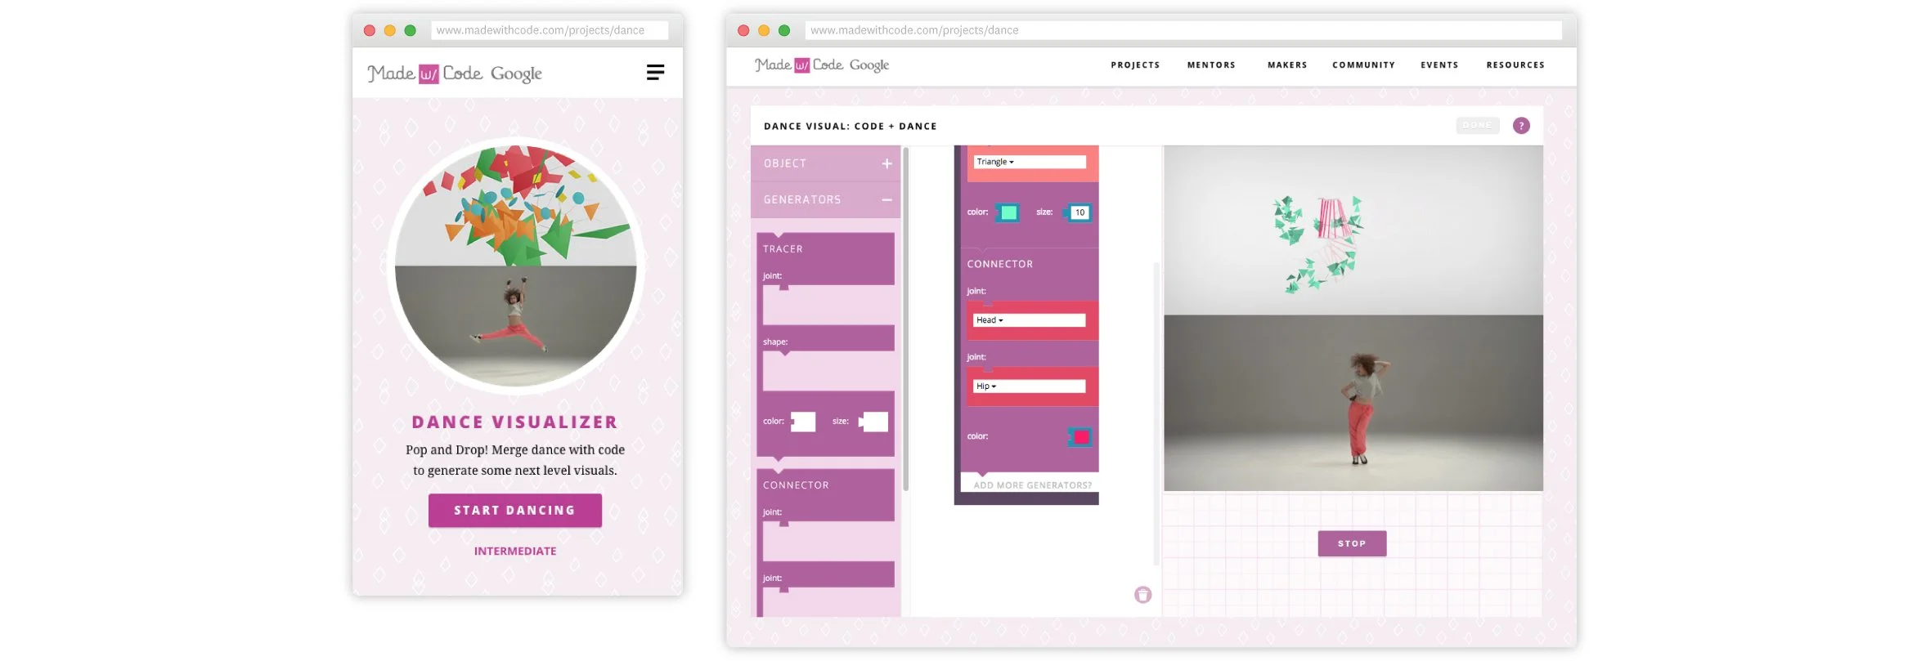Click the circular dance visualizer image
1930x661 pixels.
coord(515,266)
